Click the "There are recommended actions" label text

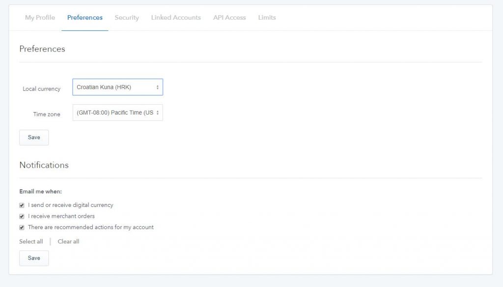point(91,228)
